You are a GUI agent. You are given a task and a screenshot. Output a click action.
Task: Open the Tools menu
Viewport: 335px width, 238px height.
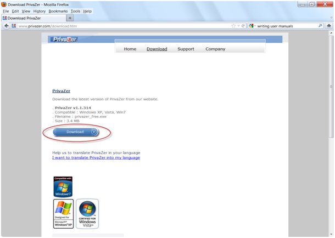(75, 11)
